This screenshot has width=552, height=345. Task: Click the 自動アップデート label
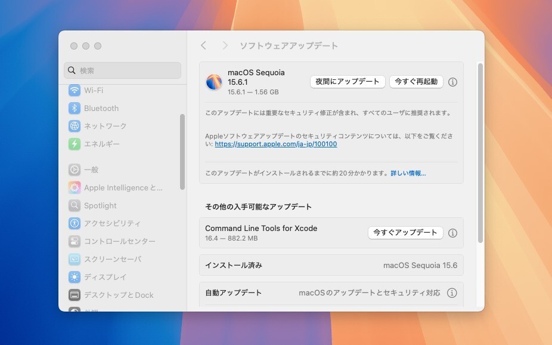pos(234,293)
